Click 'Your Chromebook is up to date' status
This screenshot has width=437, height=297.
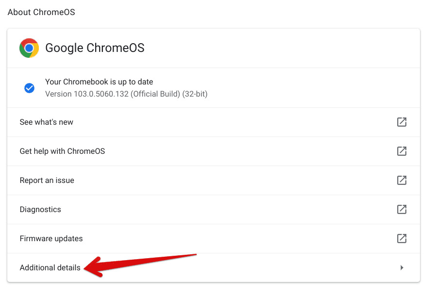(x=99, y=82)
